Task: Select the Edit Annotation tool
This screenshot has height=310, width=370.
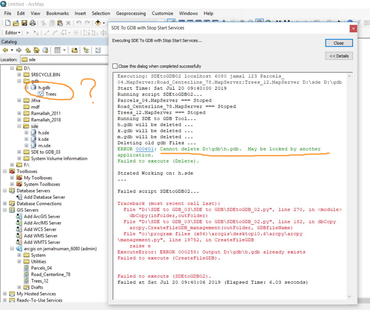Action: click(x=36, y=32)
